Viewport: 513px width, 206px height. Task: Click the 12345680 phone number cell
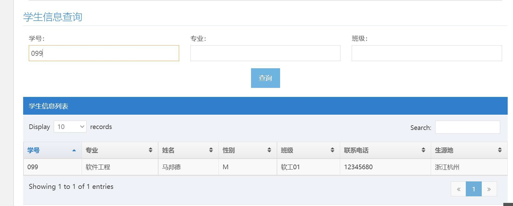[385, 167]
